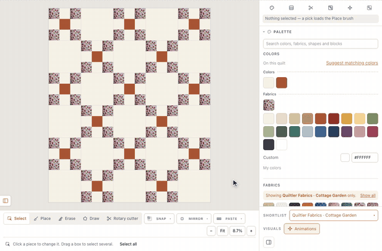The height and width of the screenshot is (251, 382).
Task: Select the Select tool
Action: (17, 219)
